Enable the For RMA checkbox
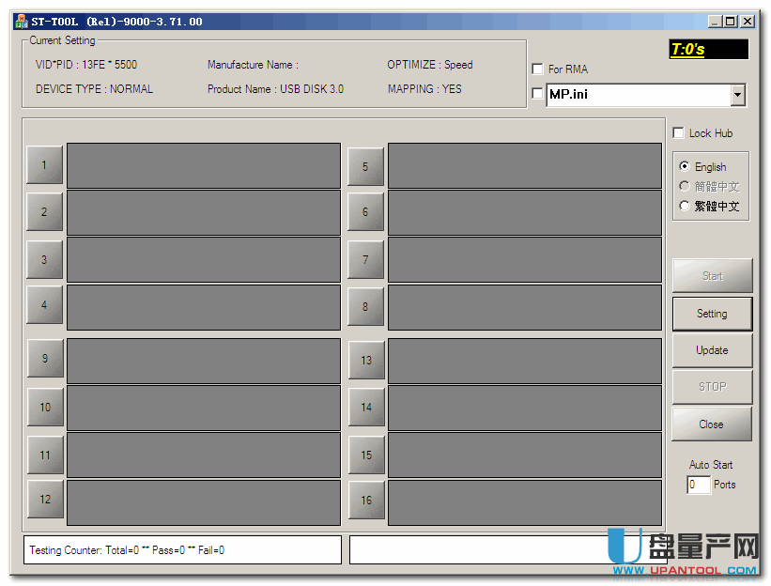The height and width of the screenshot is (586, 771). pos(537,69)
